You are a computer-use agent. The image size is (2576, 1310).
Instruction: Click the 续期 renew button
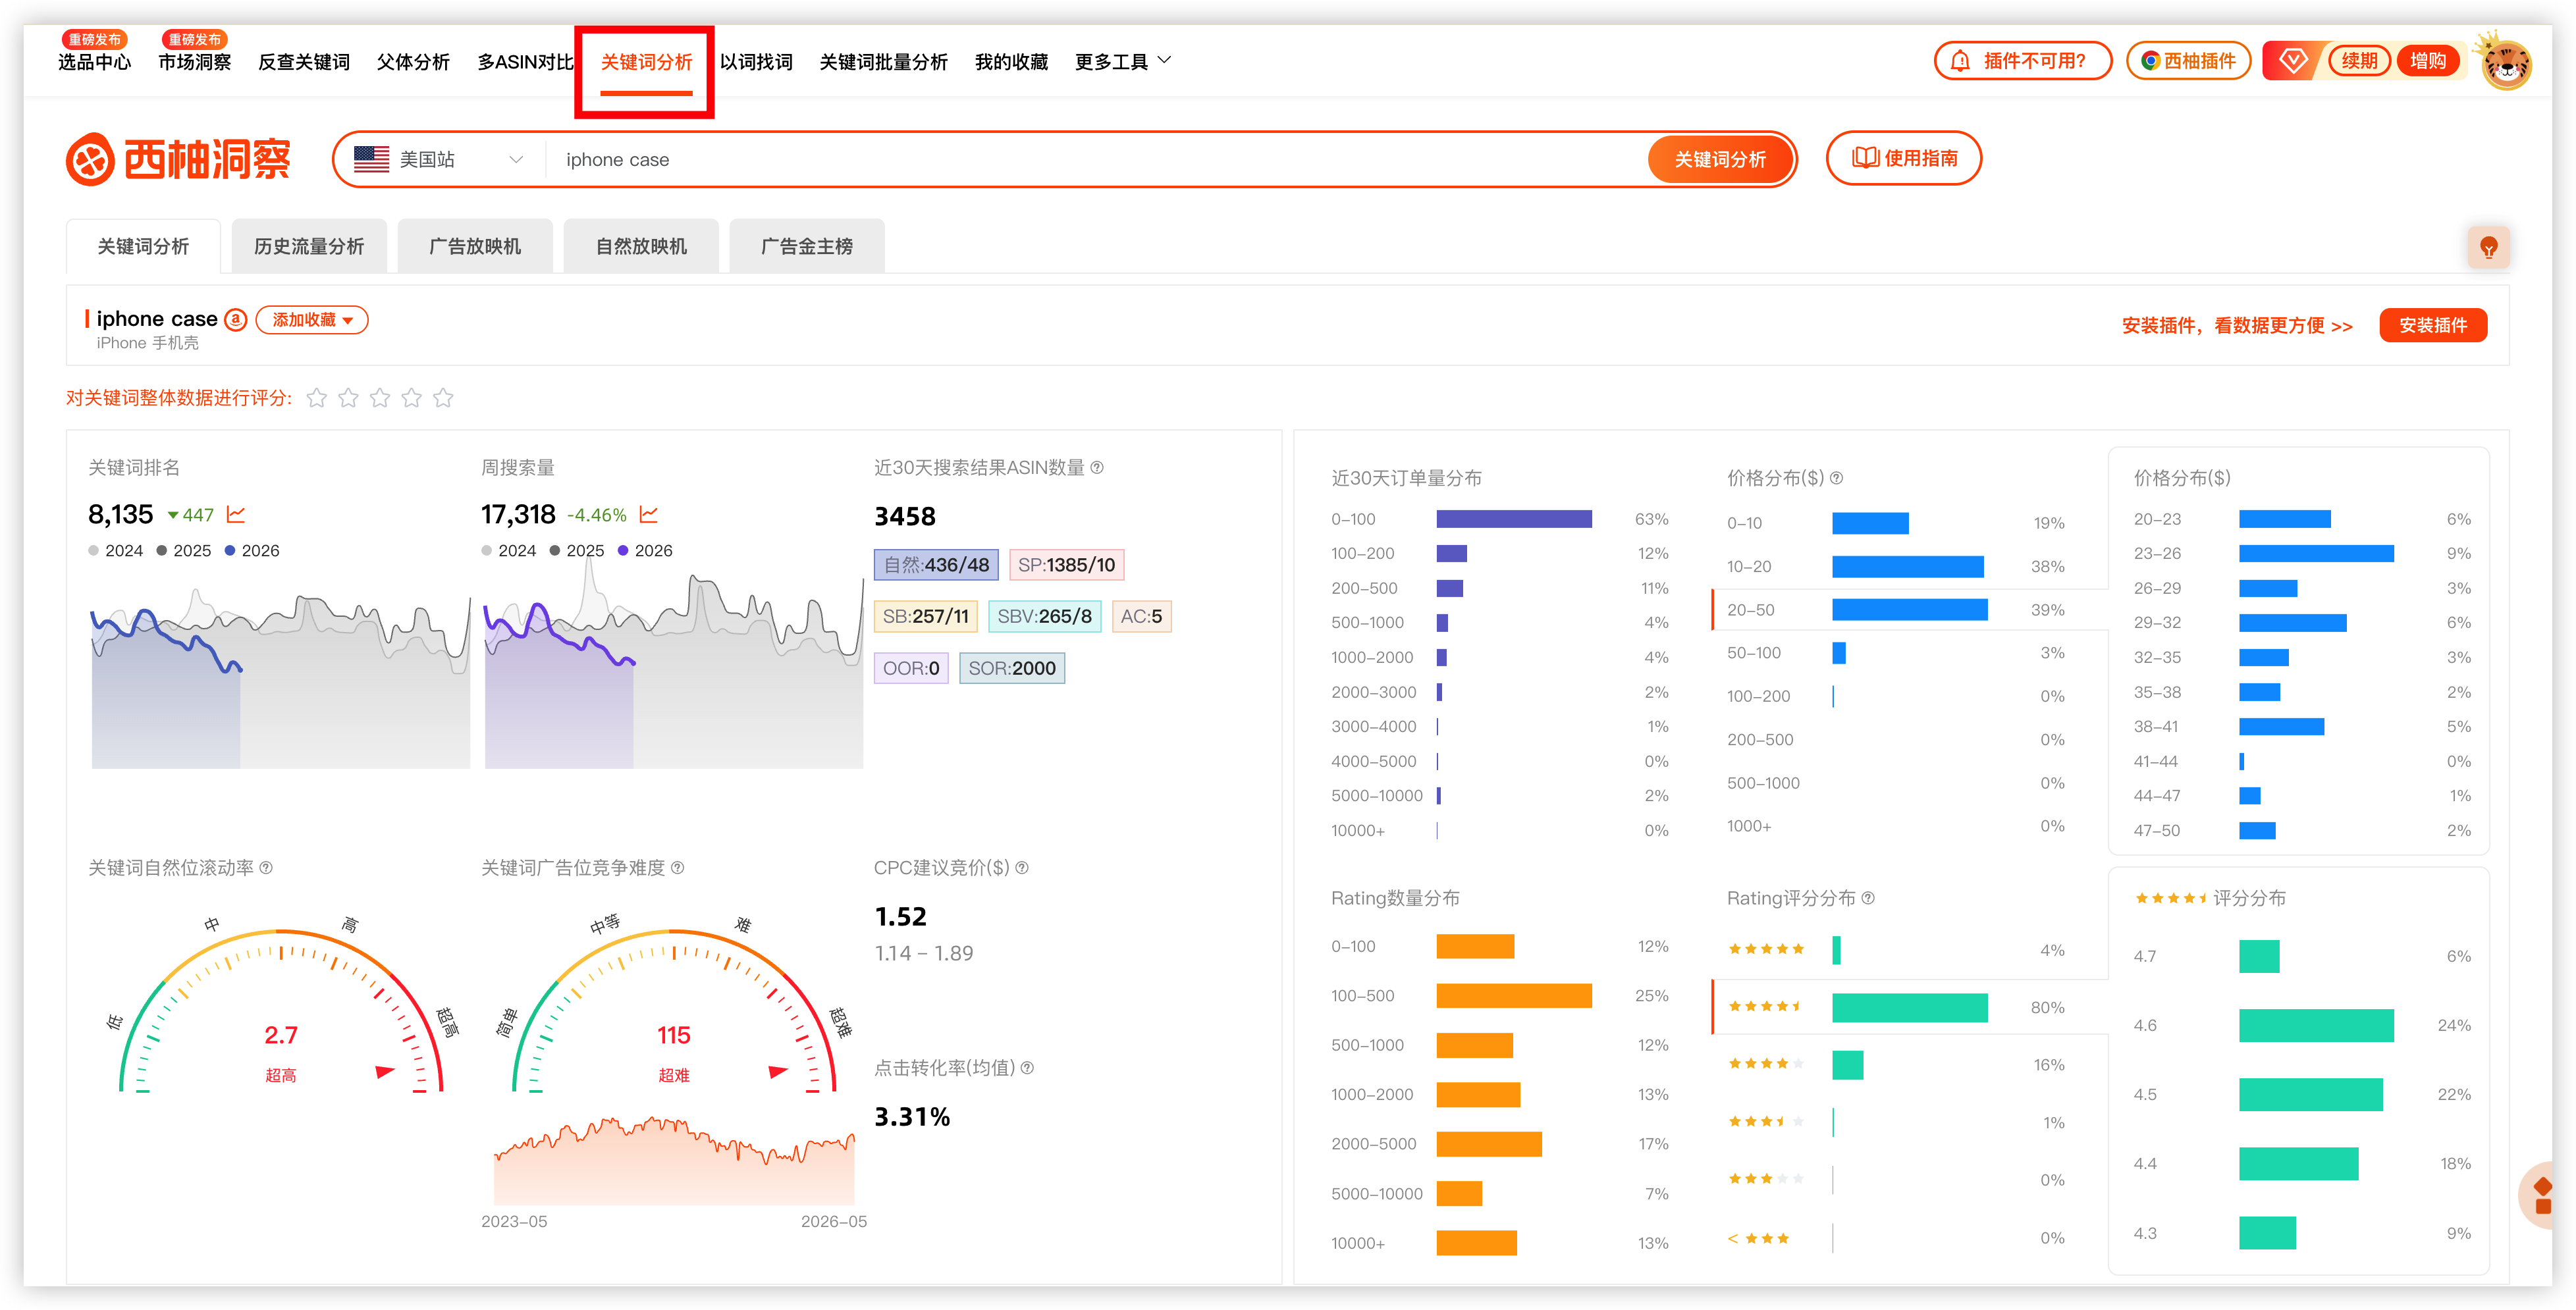[2359, 61]
